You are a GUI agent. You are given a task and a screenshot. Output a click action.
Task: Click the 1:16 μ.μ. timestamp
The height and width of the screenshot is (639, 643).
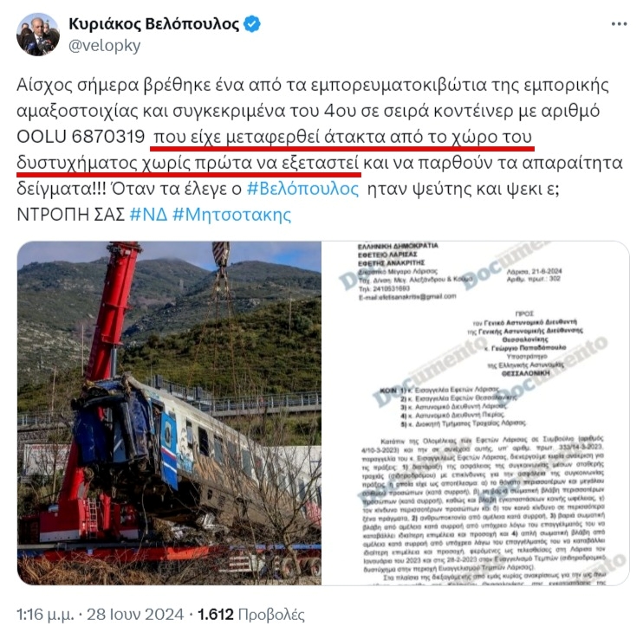coord(45,615)
